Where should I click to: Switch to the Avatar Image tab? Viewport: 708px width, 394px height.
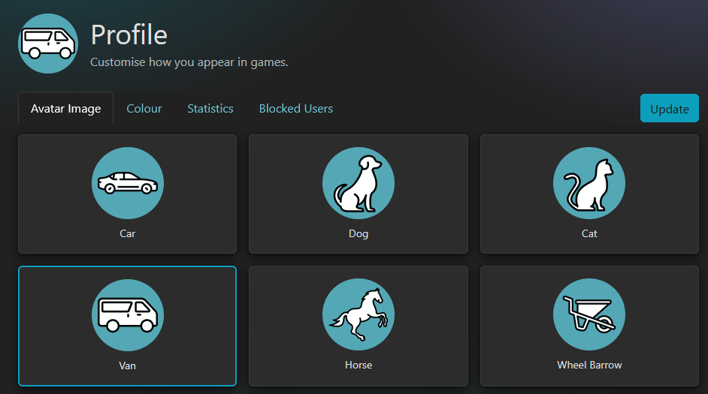tap(65, 108)
